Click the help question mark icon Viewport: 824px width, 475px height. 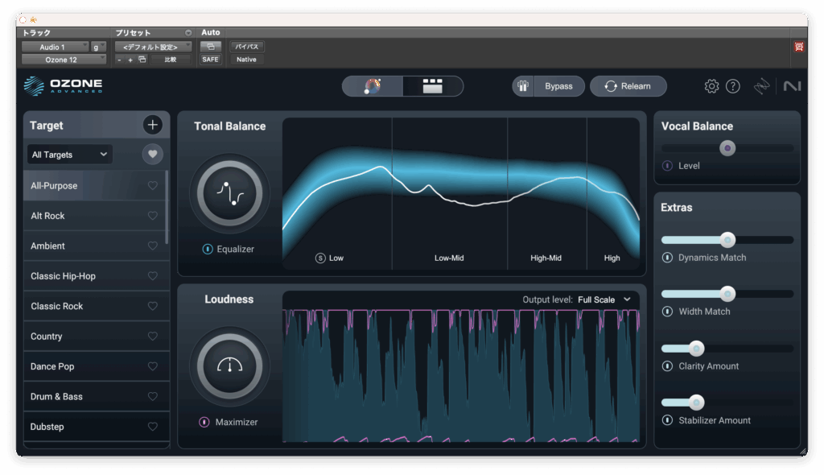(x=732, y=86)
